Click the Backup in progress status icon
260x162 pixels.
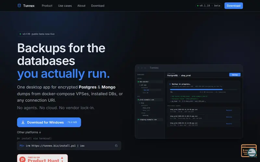tap(170, 84)
